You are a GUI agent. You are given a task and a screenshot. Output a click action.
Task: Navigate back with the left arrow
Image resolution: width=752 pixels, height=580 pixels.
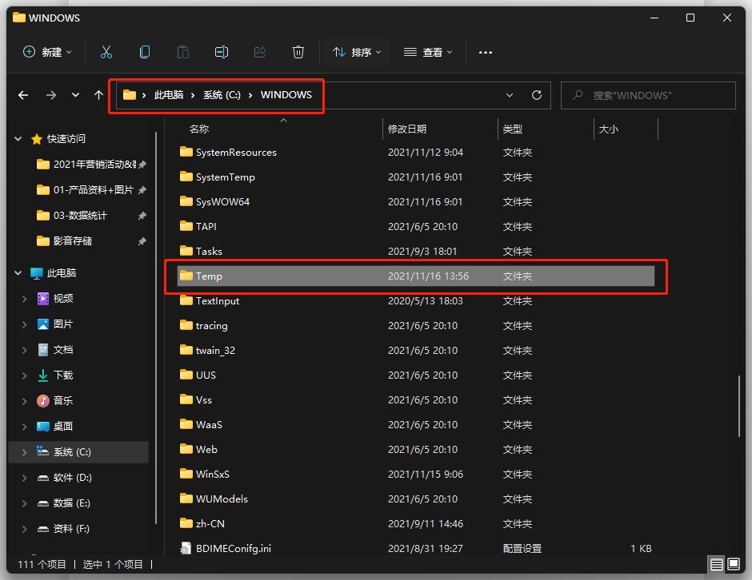[23, 95]
